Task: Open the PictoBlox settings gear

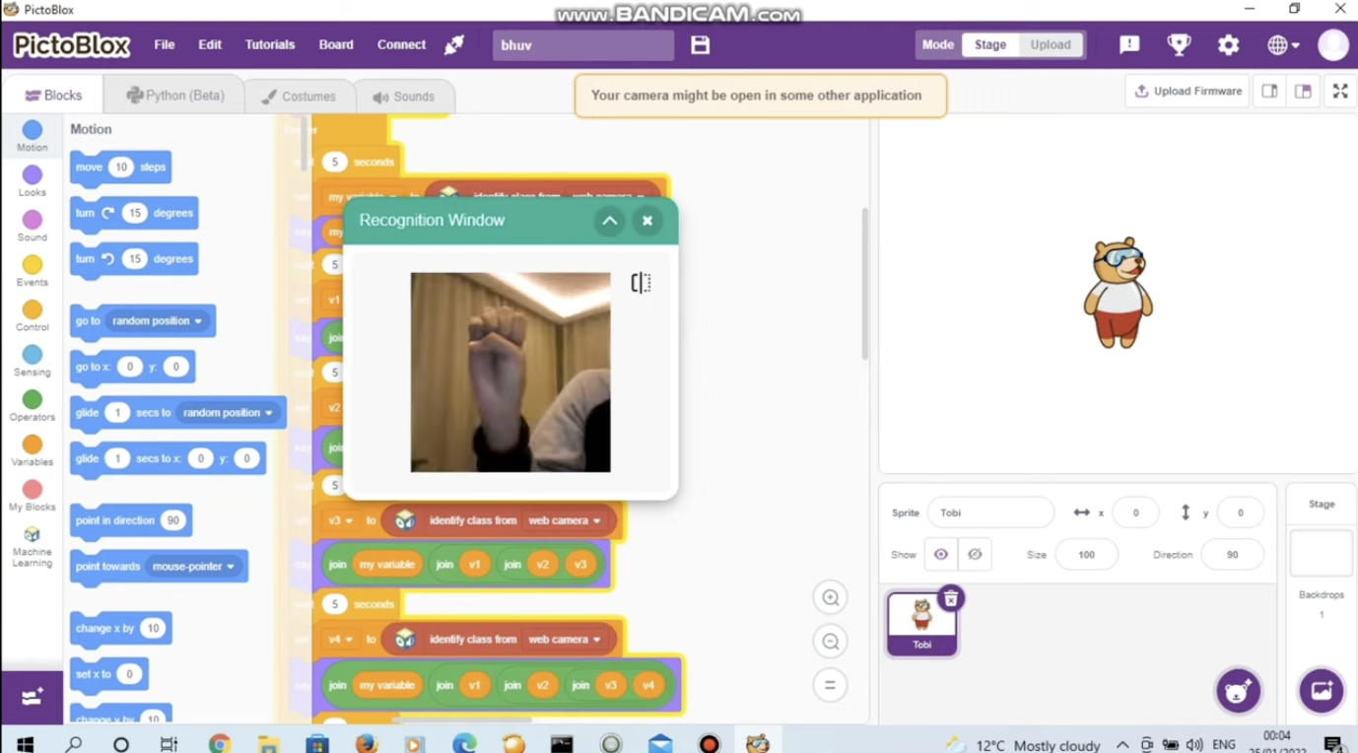Action: (x=1228, y=44)
